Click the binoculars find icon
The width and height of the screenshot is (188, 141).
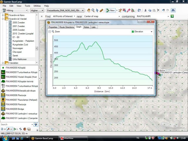(173, 11)
